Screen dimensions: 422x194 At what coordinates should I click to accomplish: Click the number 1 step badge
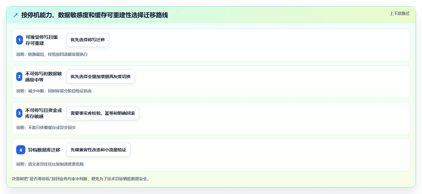(20, 40)
